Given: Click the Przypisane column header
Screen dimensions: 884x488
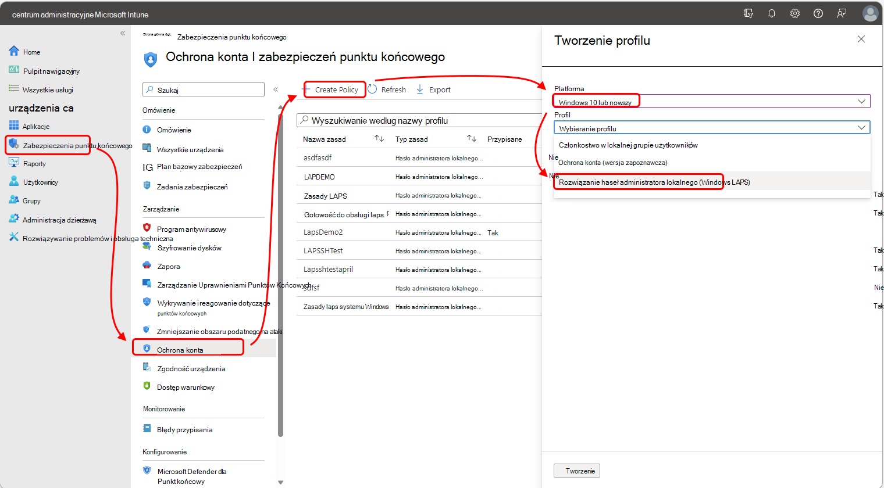Looking at the screenshot, I should point(505,139).
